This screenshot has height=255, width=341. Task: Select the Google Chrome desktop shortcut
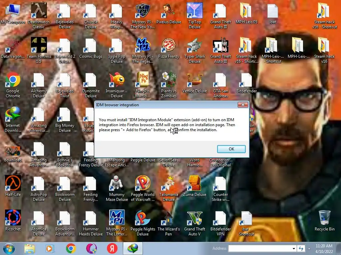point(13,85)
